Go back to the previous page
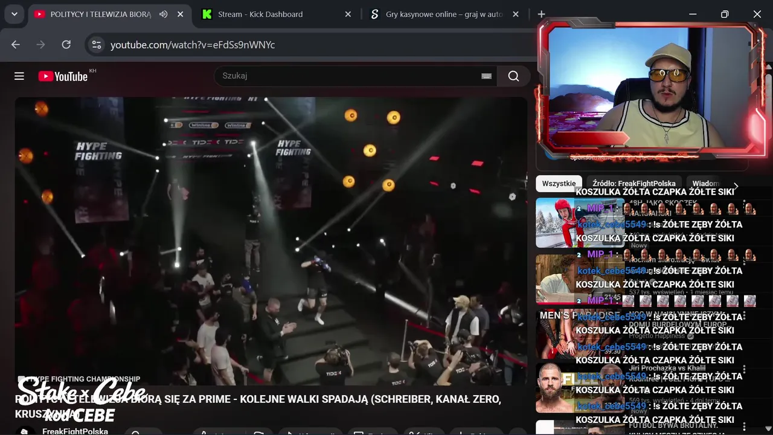 pos(16,45)
